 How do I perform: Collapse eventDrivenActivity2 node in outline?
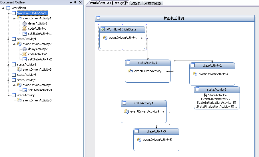(x=14, y=44)
